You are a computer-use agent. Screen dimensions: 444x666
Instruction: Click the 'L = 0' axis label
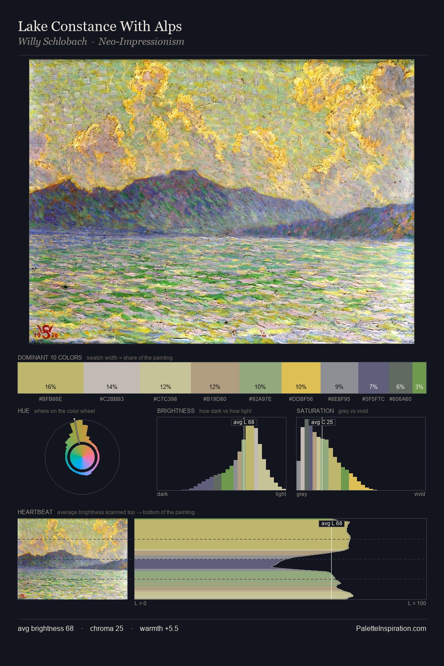pos(140,603)
